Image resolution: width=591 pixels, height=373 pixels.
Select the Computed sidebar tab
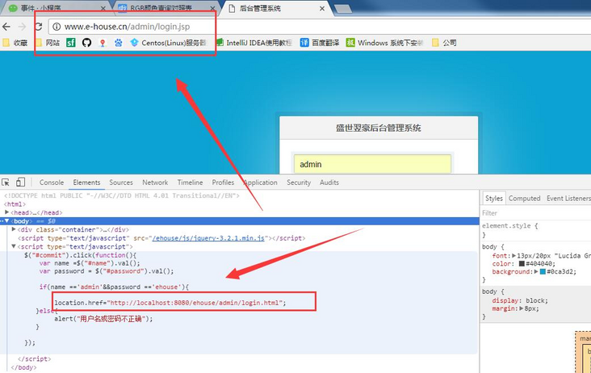[x=524, y=198]
